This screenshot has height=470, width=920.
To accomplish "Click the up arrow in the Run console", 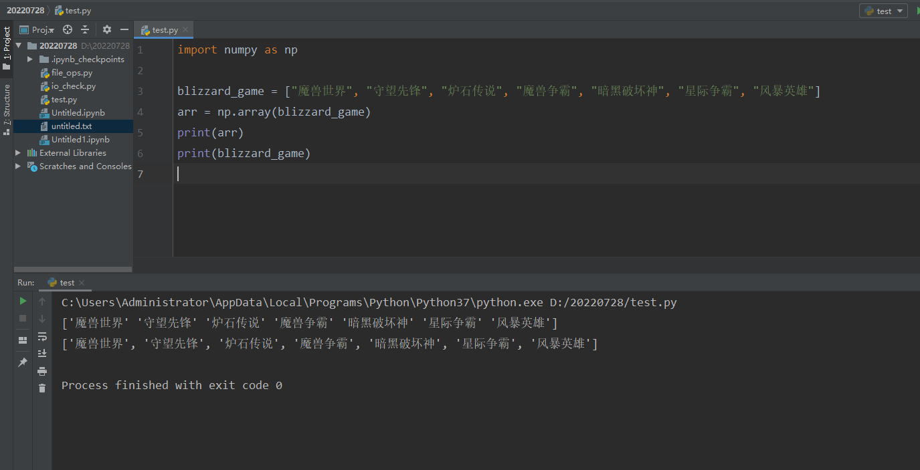I will pos(42,302).
